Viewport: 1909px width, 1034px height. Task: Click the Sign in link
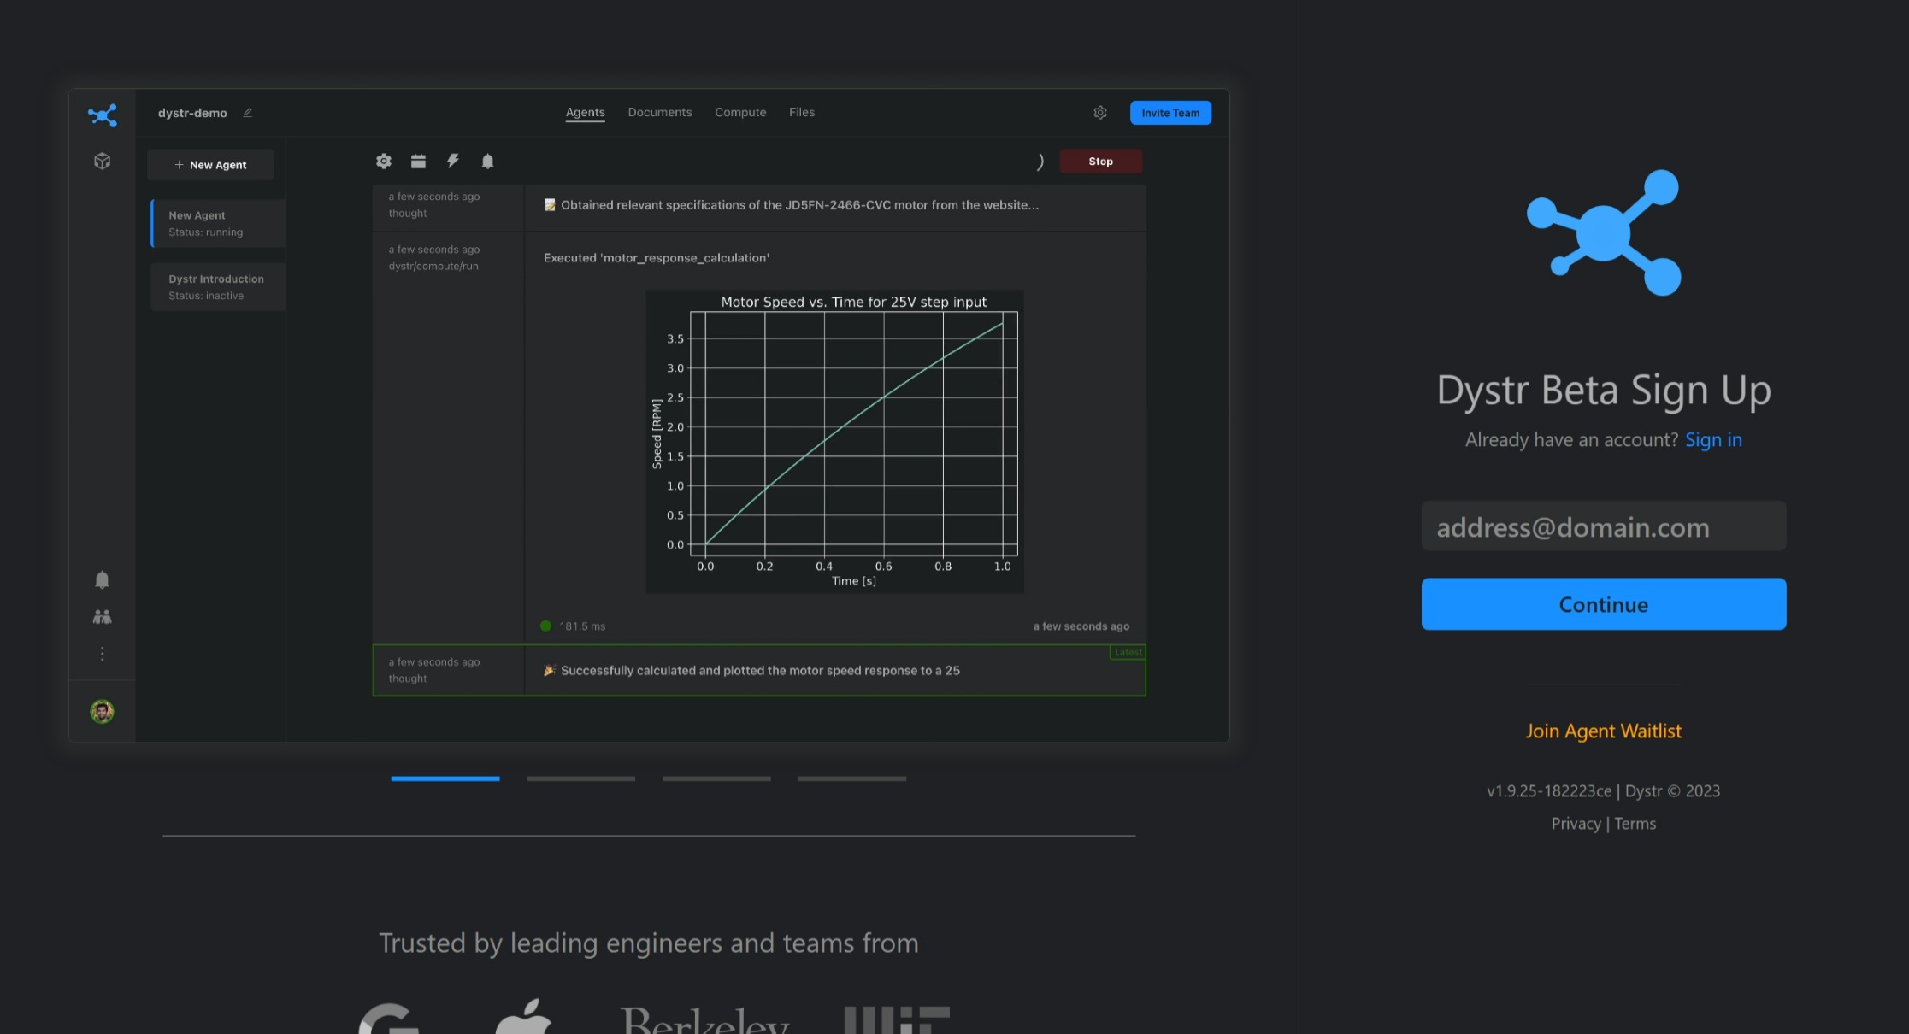click(1713, 439)
